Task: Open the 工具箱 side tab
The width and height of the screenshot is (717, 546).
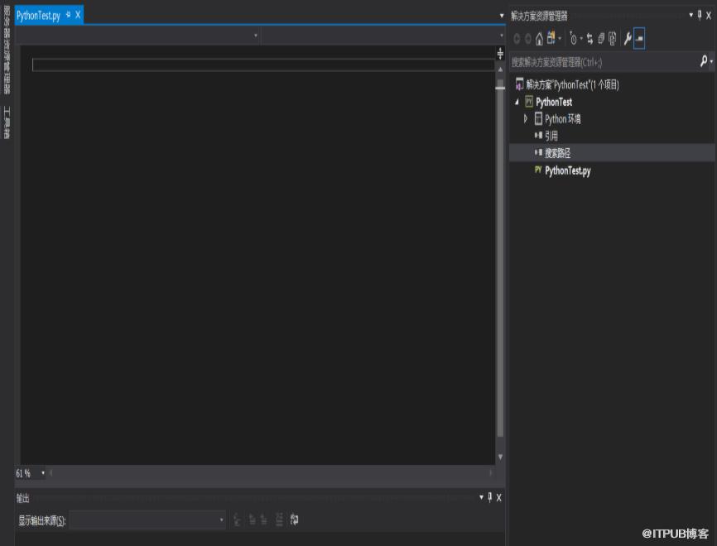Action: pyautogui.click(x=7, y=122)
